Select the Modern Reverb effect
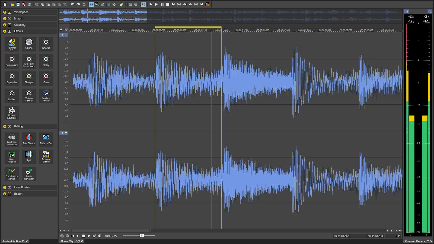 [46, 95]
